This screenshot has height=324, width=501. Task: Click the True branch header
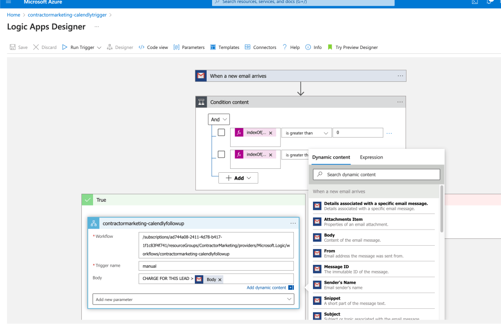pyautogui.click(x=193, y=200)
